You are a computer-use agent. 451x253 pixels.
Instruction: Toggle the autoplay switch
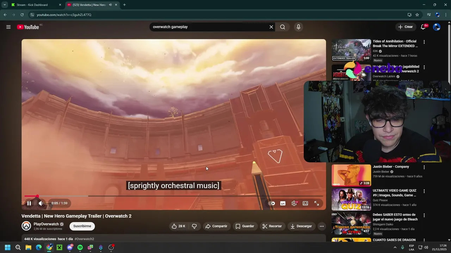point(272,203)
